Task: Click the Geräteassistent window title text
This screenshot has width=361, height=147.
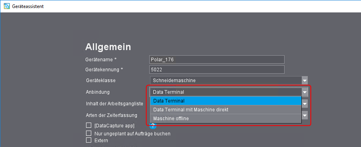Action: (28, 6)
